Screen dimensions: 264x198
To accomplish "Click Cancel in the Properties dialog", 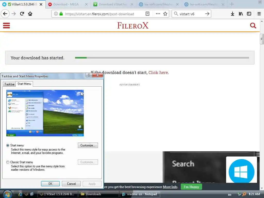I will [x=71, y=184].
